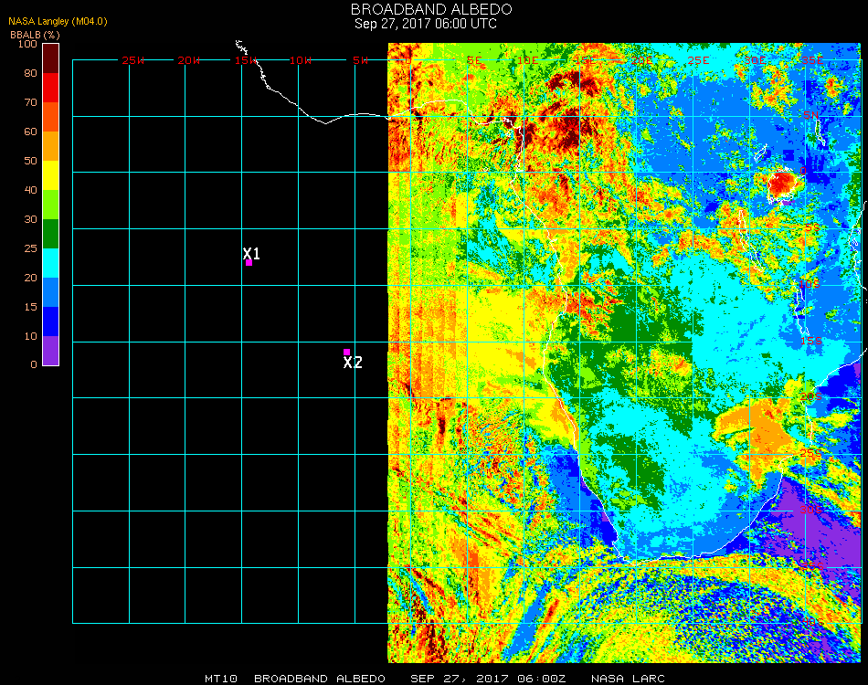Screen dimensions: 868x685
Task: Select the dark green 25–30% legend swatch
Action: (51, 234)
